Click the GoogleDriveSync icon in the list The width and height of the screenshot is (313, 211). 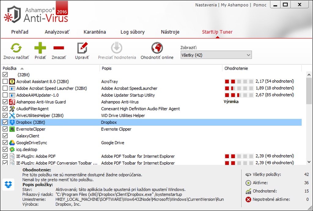point(12,143)
